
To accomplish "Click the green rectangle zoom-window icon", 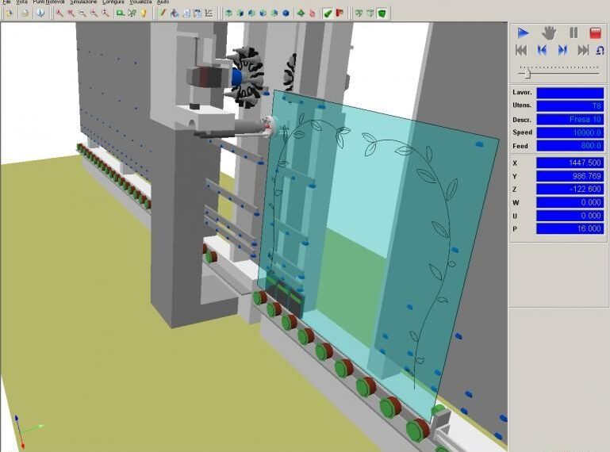I will pyautogui.click(x=121, y=13).
